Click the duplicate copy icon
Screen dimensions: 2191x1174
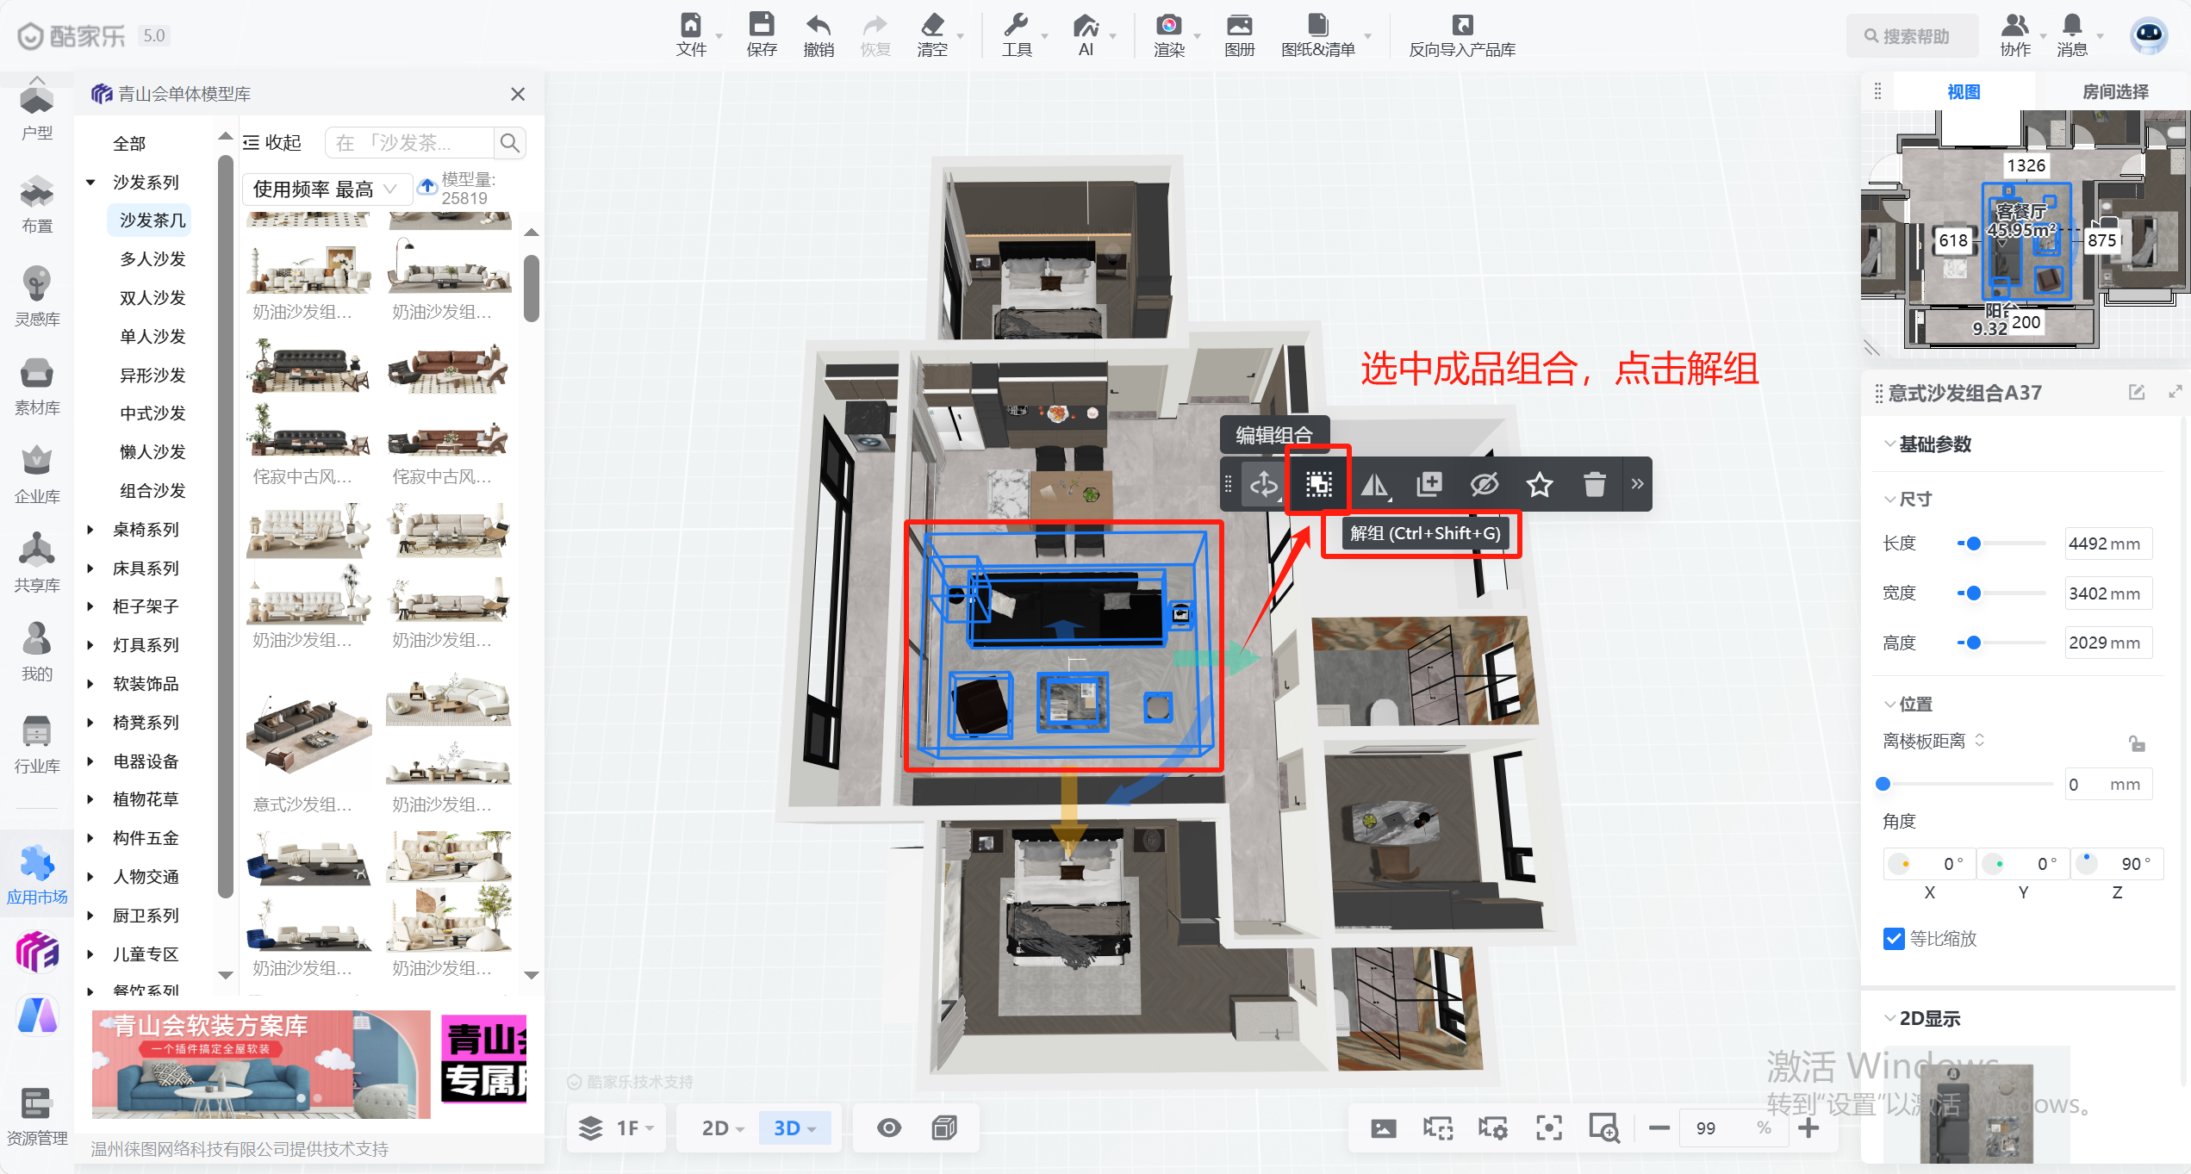point(1429,485)
